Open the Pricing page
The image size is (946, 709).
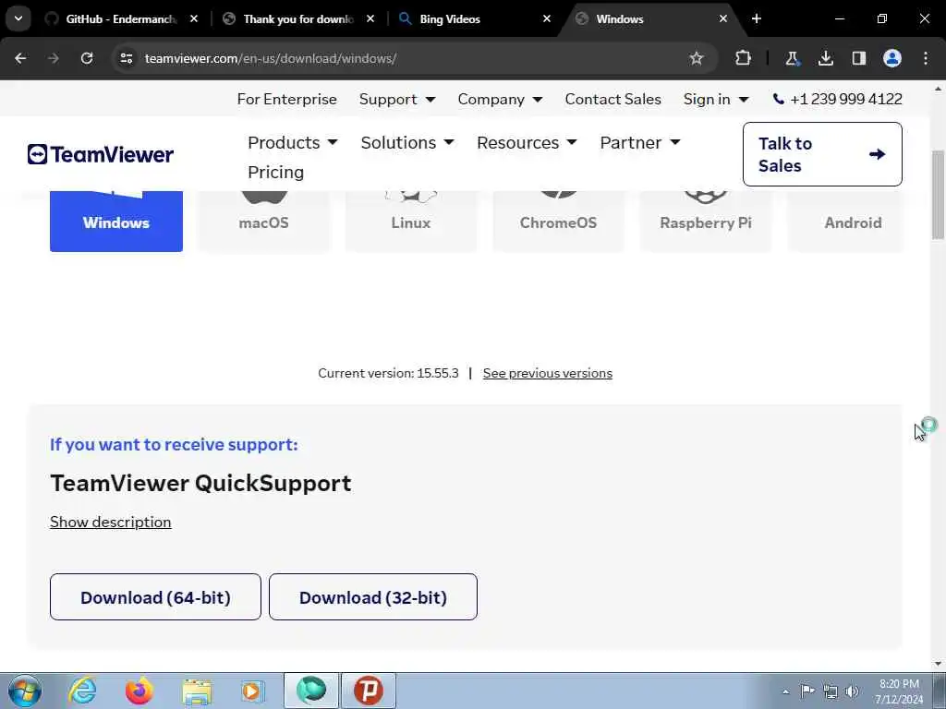[275, 173]
